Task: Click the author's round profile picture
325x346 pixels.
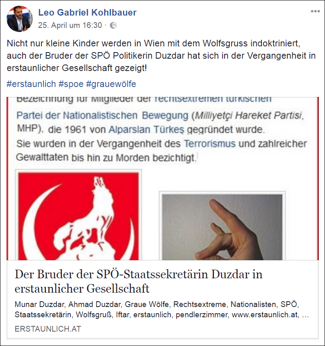Action: (x=20, y=19)
